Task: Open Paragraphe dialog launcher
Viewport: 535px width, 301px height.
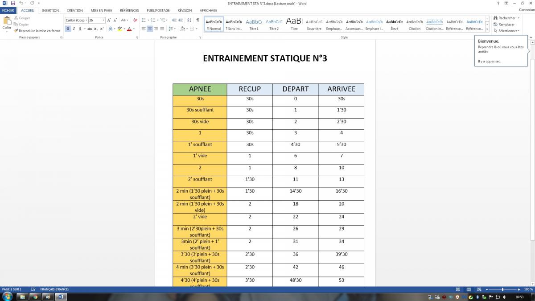Action: tap(199, 37)
